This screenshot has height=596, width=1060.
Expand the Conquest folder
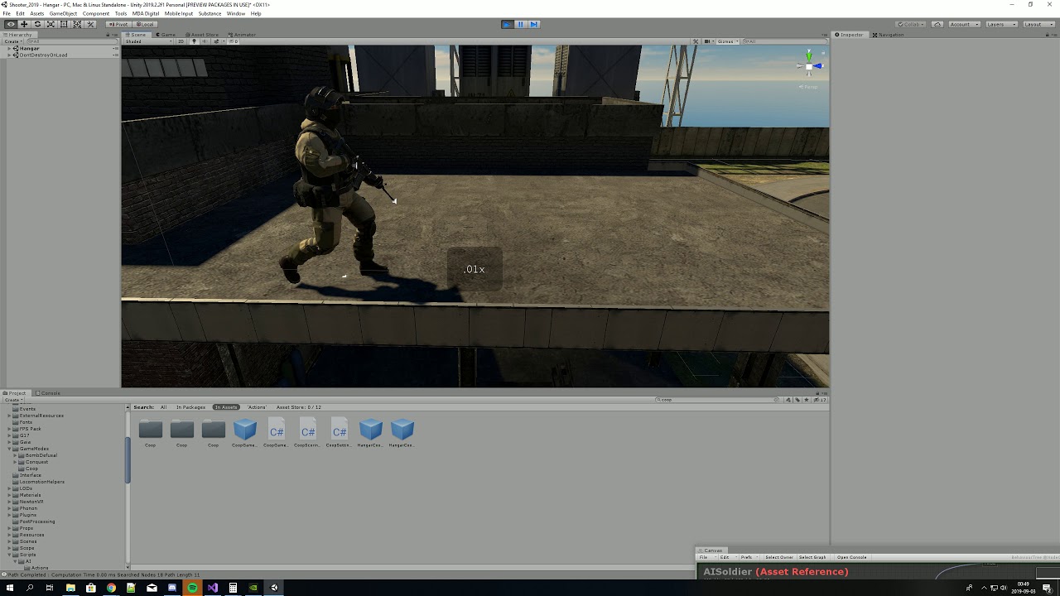coord(16,462)
